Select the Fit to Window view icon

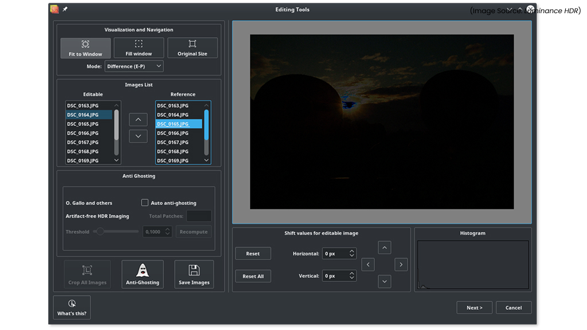pyautogui.click(x=85, y=48)
